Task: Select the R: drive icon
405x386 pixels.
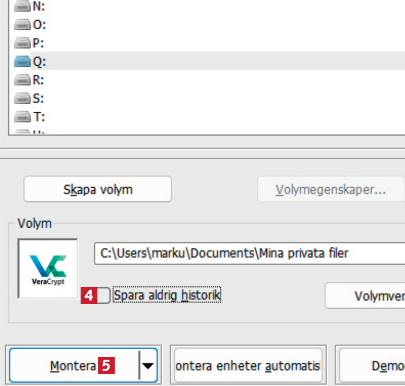Action: click(22, 80)
